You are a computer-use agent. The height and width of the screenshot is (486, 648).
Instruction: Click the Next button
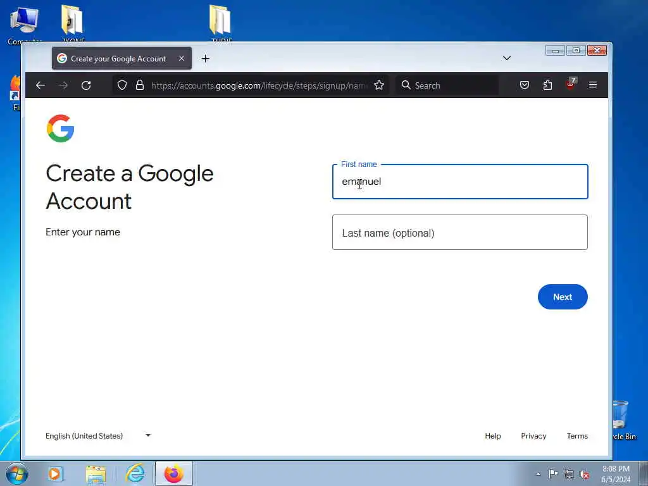pos(563,297)
